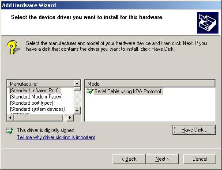Screen dimensions: 222x170
Task: Click Manufacturer list scroll down arrow
Action: (x=77, y=111)
